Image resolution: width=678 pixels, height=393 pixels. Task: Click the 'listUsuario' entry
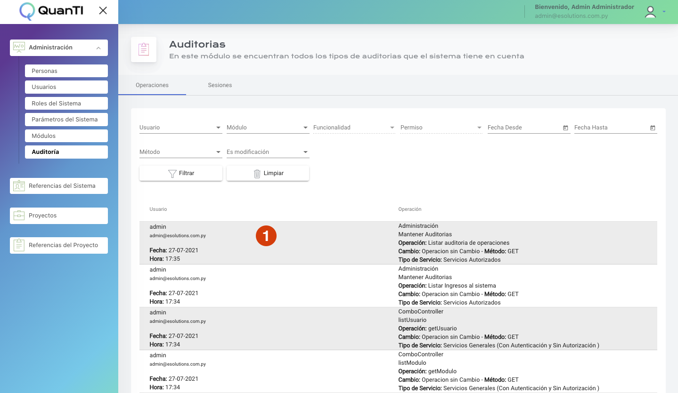(x=412, y=320)
